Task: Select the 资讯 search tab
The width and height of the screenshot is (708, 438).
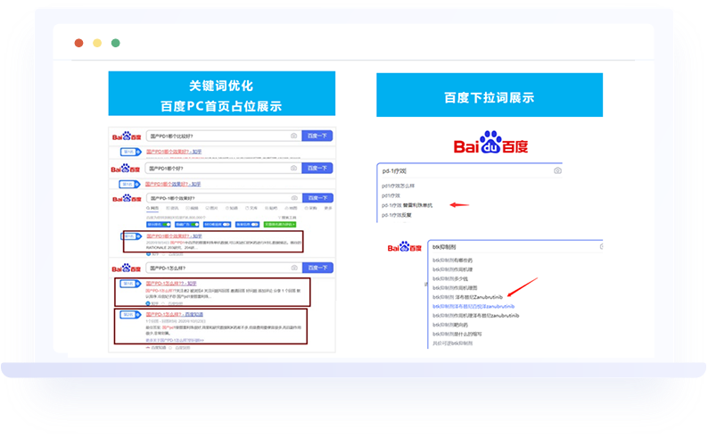Action: coord(172,208)
